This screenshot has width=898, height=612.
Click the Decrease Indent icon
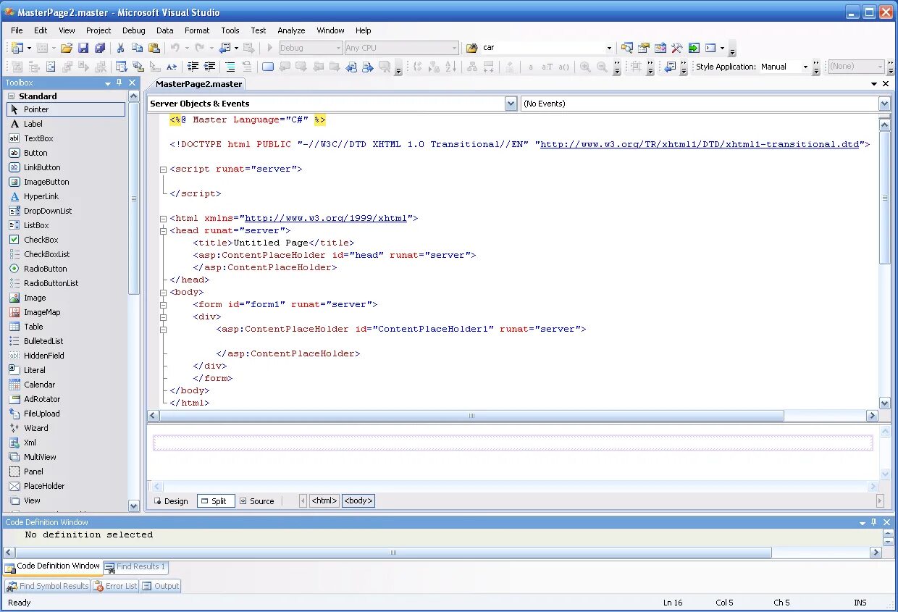tap(193, 67)
